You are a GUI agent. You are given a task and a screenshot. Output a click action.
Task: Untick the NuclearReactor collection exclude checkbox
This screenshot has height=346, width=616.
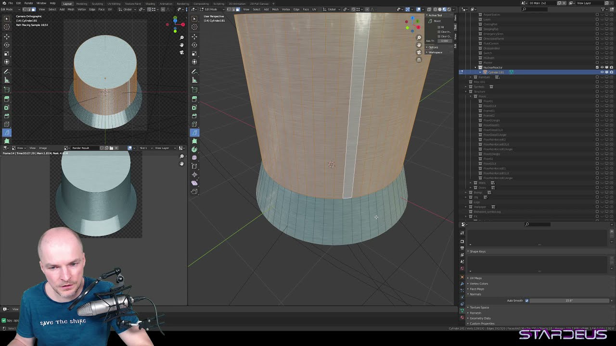597,67
